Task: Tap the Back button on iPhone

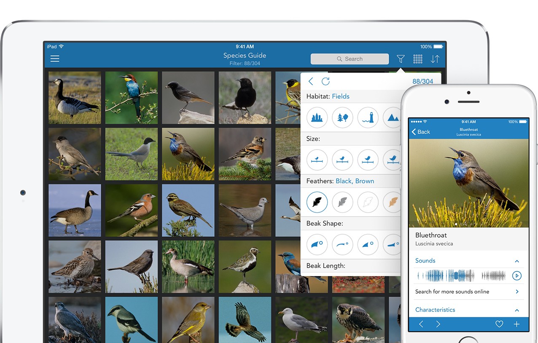Action: point(421,132)
